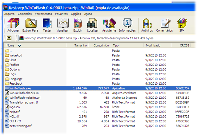Select the HCL.rtf file name
Viewport: 197px width, 135px height.
14,117
